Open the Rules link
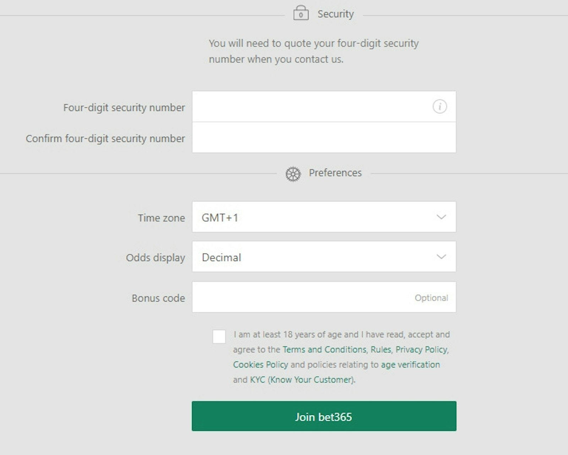Viewport: 568px width, 455px height. (381, 350)
